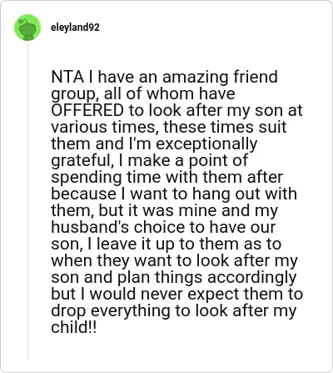Viewport: 333px width, 373px height.
Task: Click the line 'but I would never expect'
Action: coord(177,295)
